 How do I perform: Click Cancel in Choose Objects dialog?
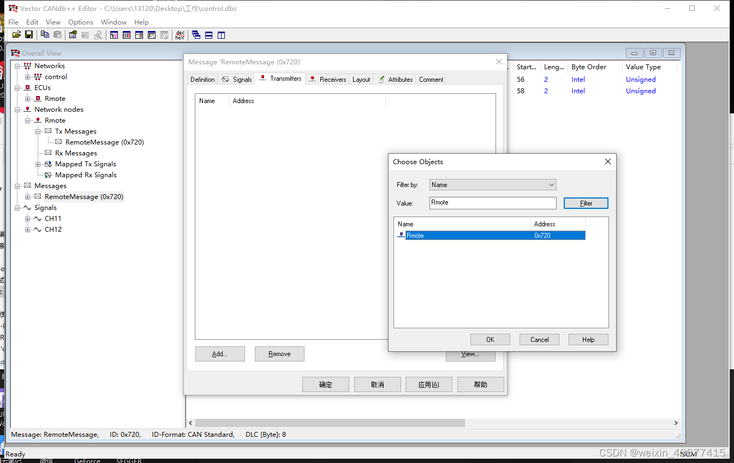(539, 339)
